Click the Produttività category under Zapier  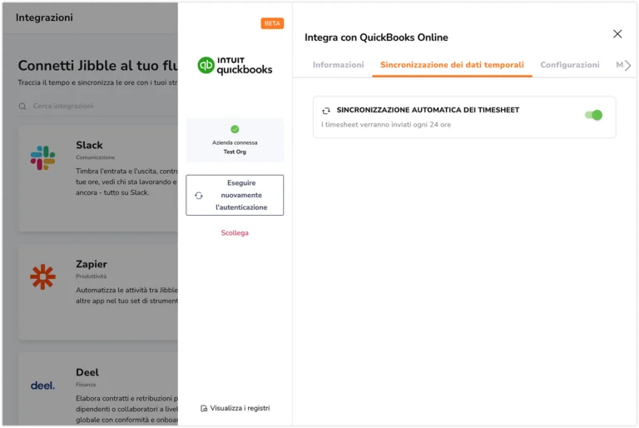coord(91,276)
